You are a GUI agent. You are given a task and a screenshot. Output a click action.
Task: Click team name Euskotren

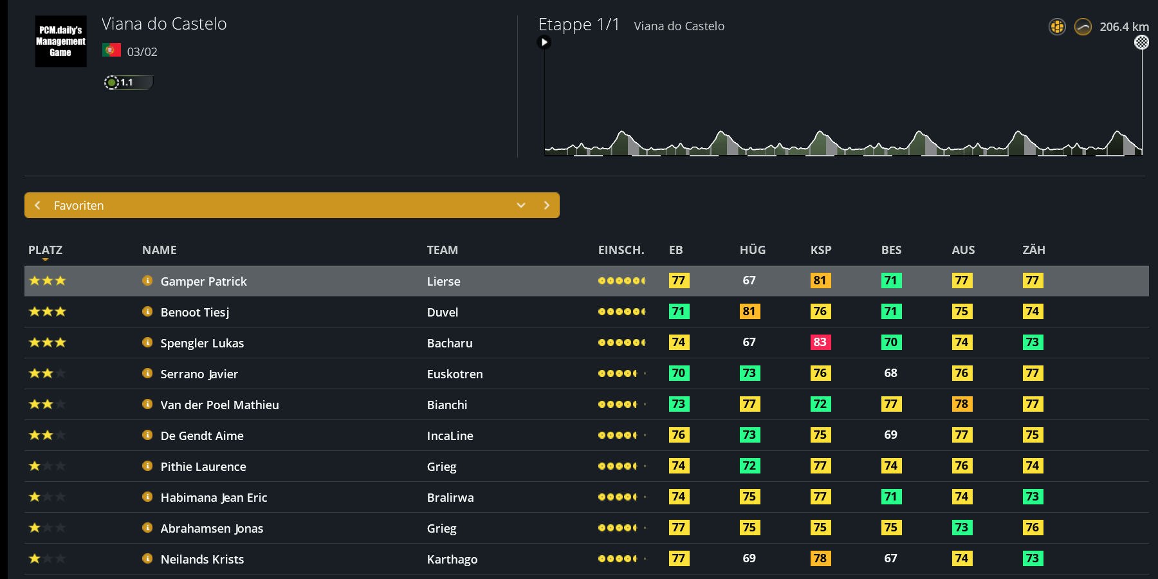click(455, 374)
